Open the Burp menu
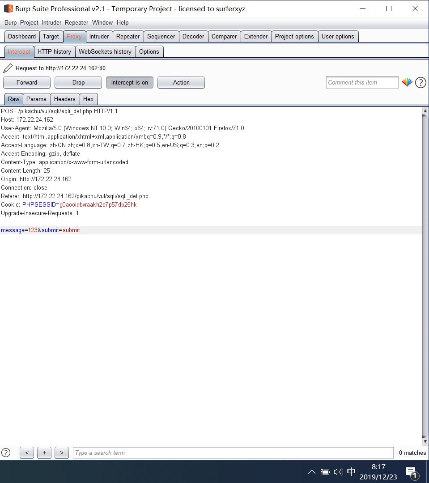The height and width of the screenshot is (483, 429). [10, 22]
